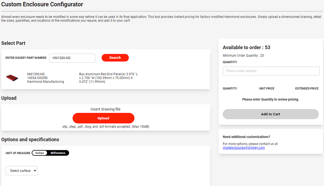
Task: Switch unit of measure to Inches
Action: point(40,153)
